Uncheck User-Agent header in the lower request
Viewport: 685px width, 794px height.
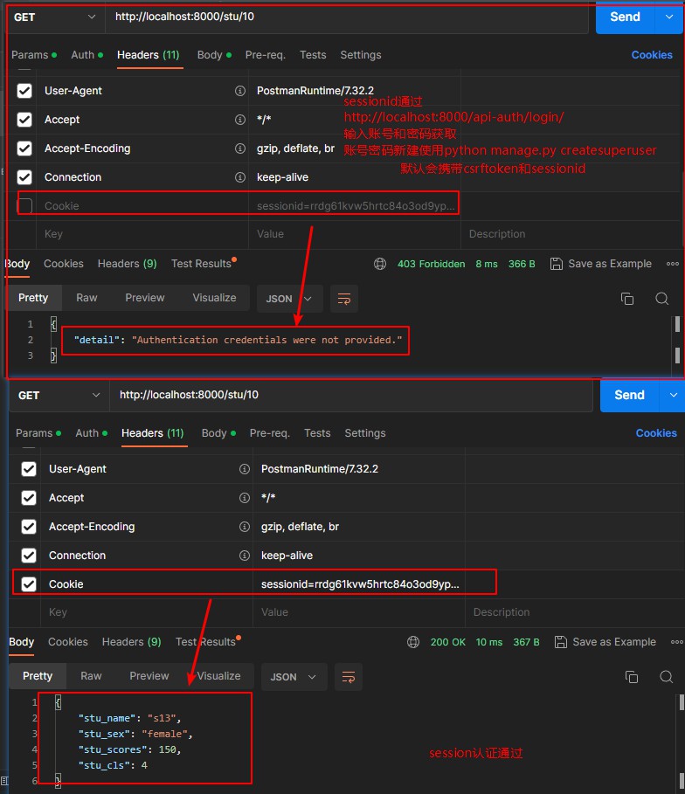29,469
